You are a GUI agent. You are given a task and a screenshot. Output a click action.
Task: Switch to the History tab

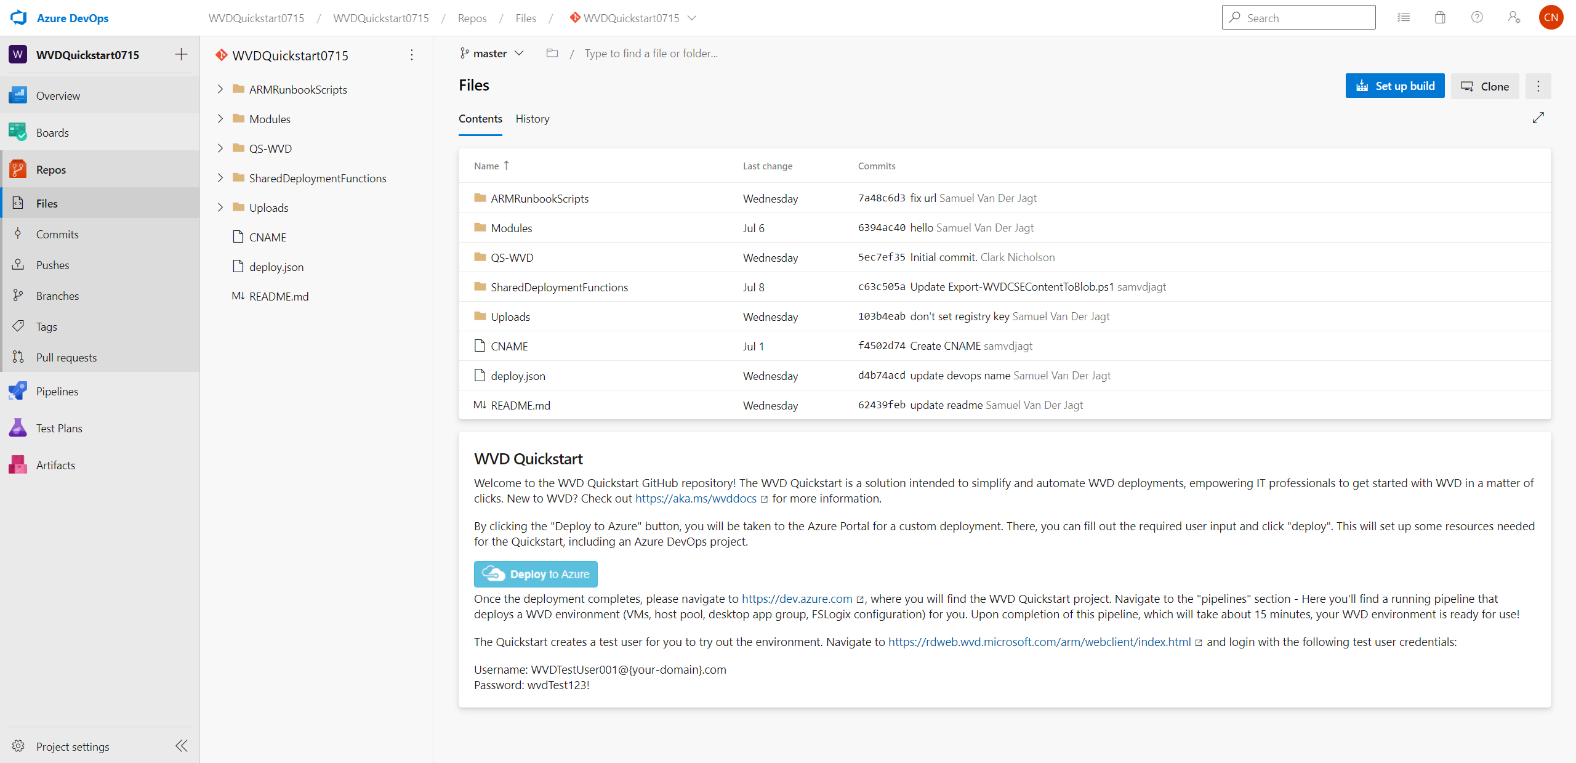pyautogui.click(x=533, y=118)
